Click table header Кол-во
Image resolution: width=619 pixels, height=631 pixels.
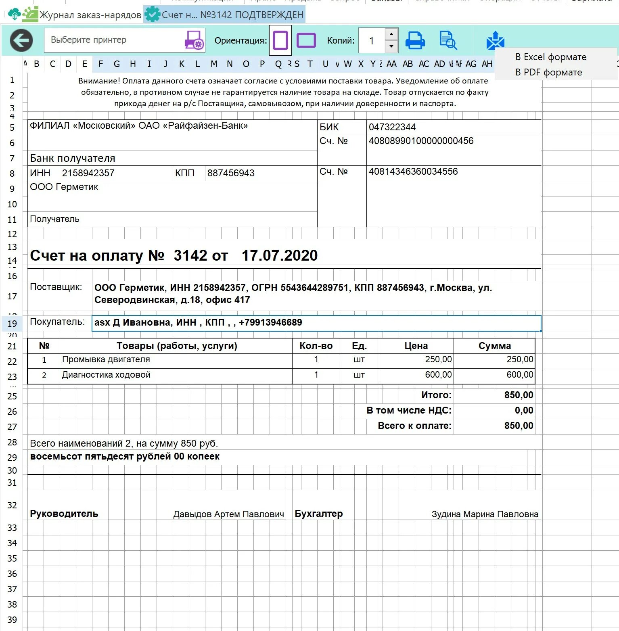point(316,346)
